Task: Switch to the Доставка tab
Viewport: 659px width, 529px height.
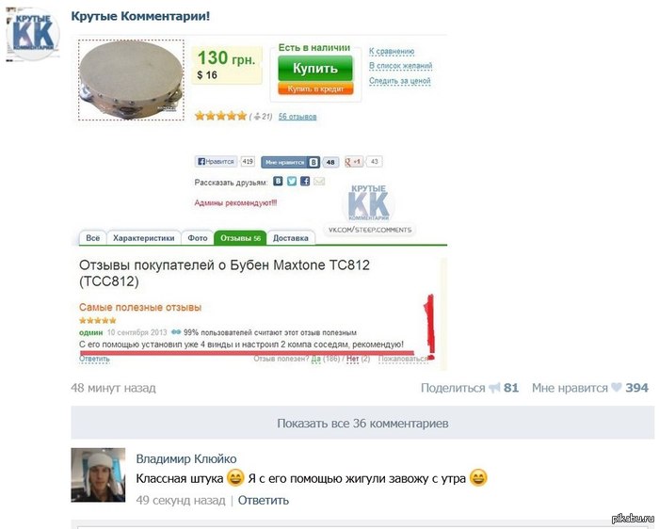Action: coord(290,238)
